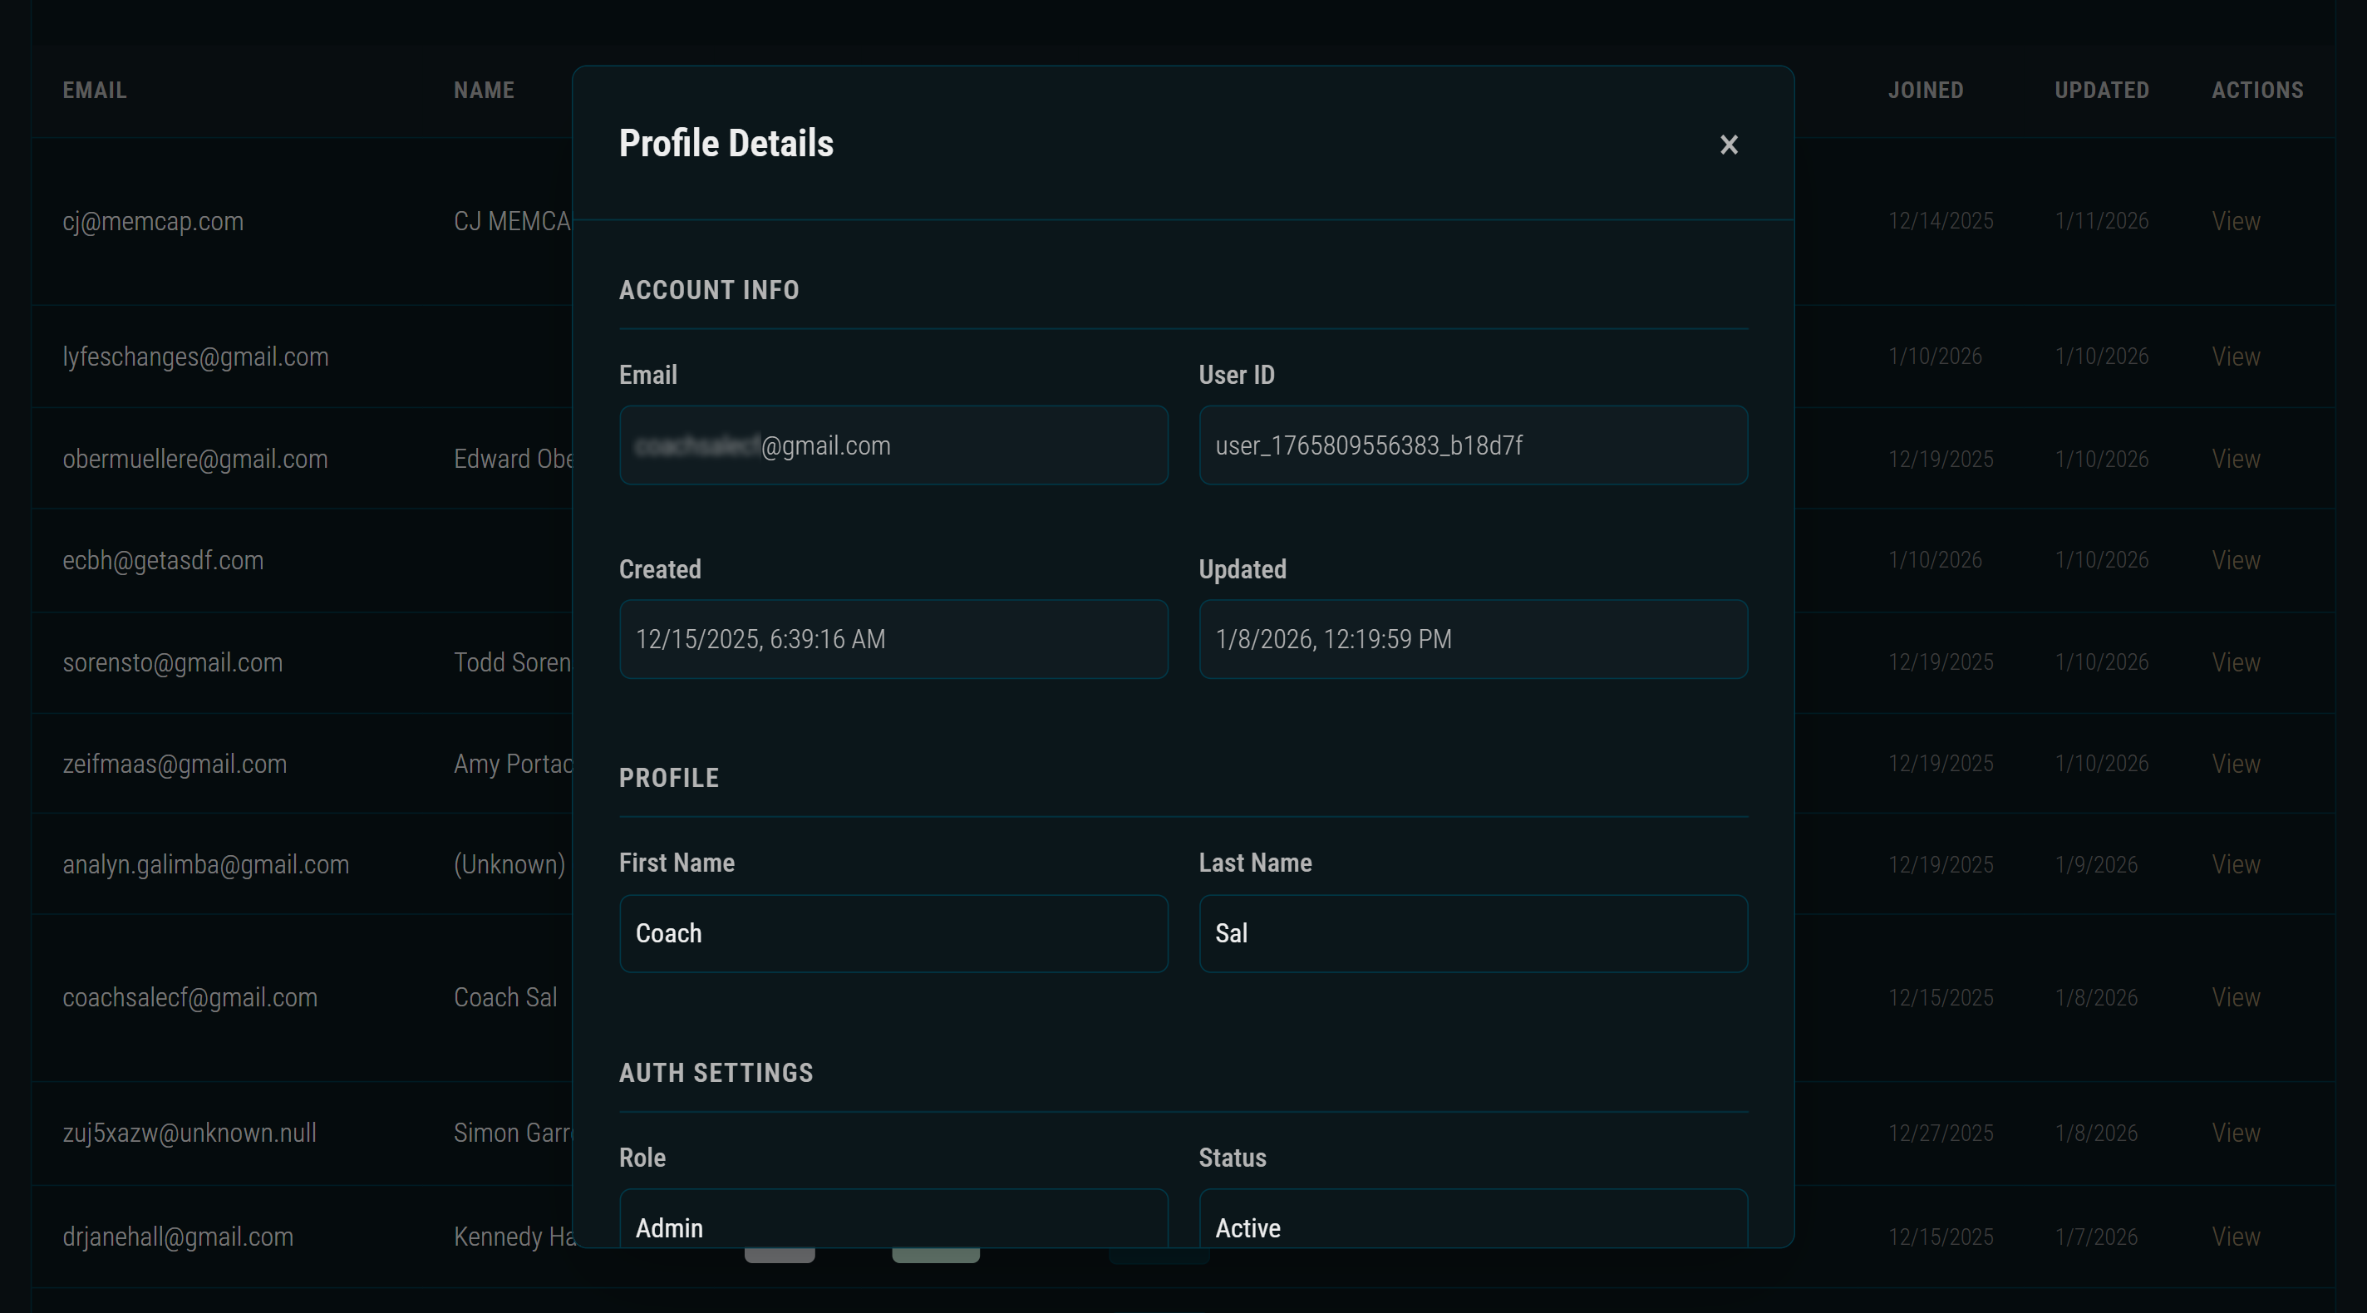The width and height of the screenshot is (2367, 1313).
Task: Select the Email field in Account Info
Action: [893, 445]
